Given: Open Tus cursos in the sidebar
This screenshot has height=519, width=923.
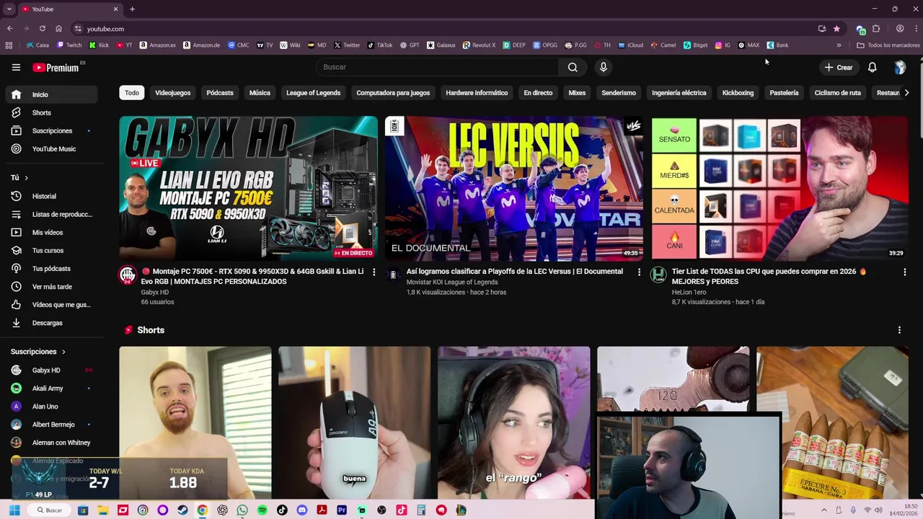Looking at the screenshot, I should (x=51, y=250).
